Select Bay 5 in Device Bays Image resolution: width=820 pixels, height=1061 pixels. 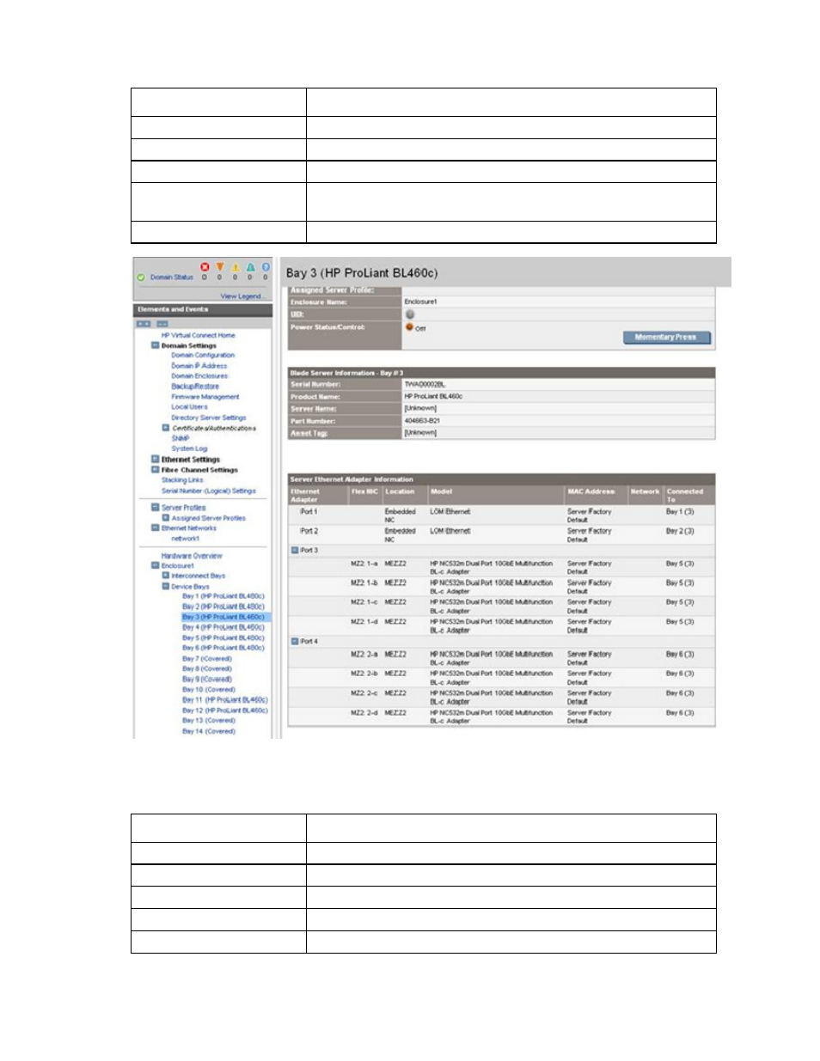click(x=223, y=637)
